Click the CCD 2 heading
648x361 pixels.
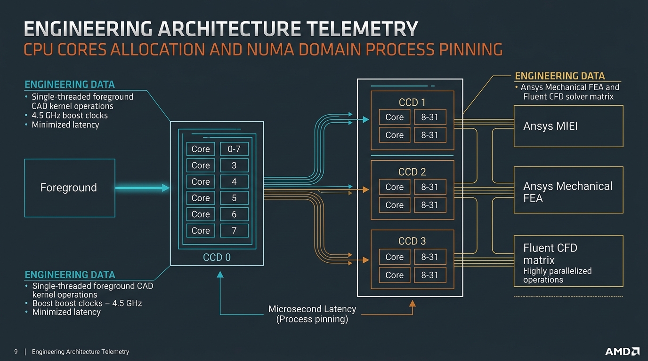pyautogui.click(x=412, y=172)
